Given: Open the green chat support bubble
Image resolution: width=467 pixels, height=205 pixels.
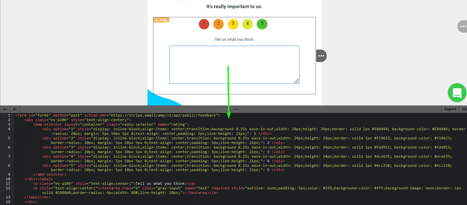Looking at the screenshot, I should 457,93.
